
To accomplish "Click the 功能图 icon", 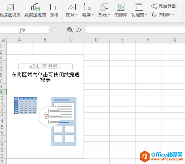I will tap(139, 7).
